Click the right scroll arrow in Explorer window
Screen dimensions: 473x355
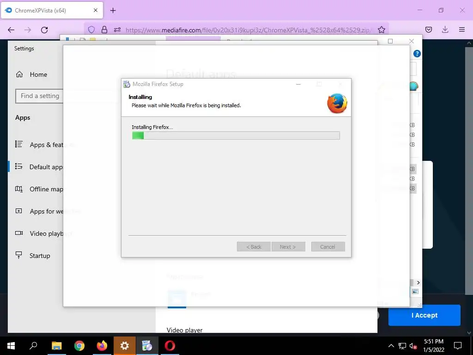(418, 282)
